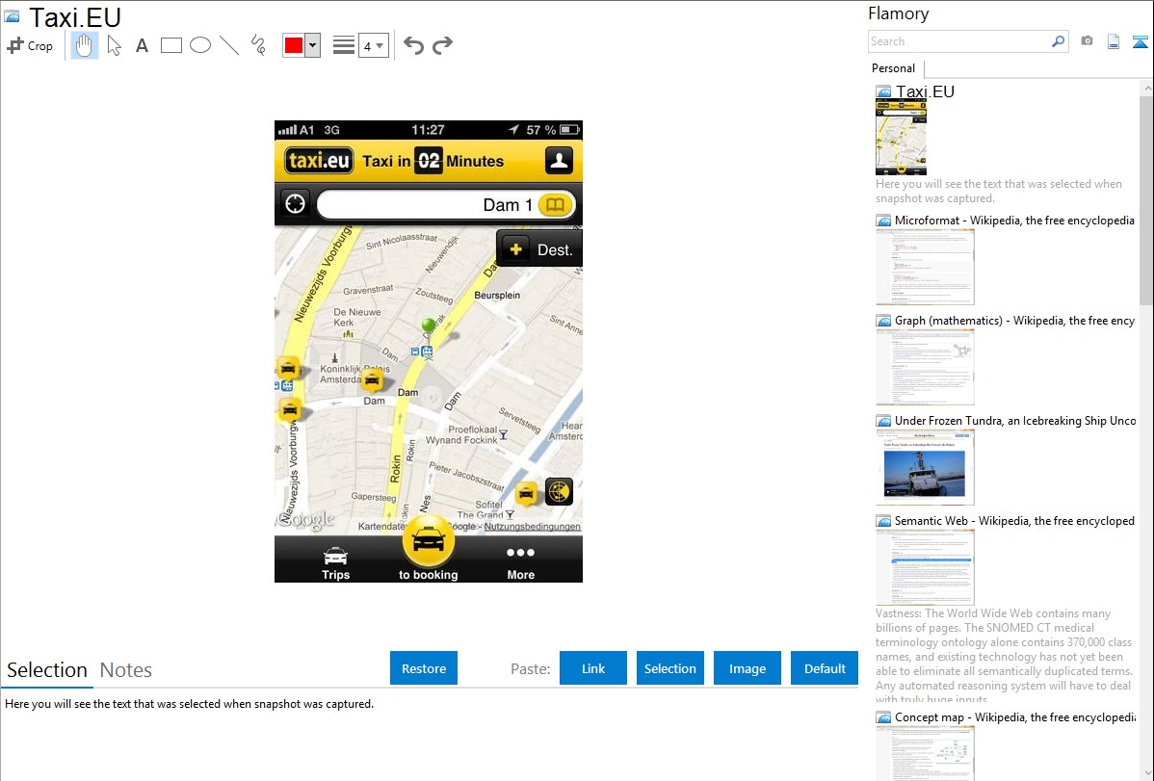
Task: Open Microformat Wikipedia snapshot thumbnail
Action: coord(925,267)
